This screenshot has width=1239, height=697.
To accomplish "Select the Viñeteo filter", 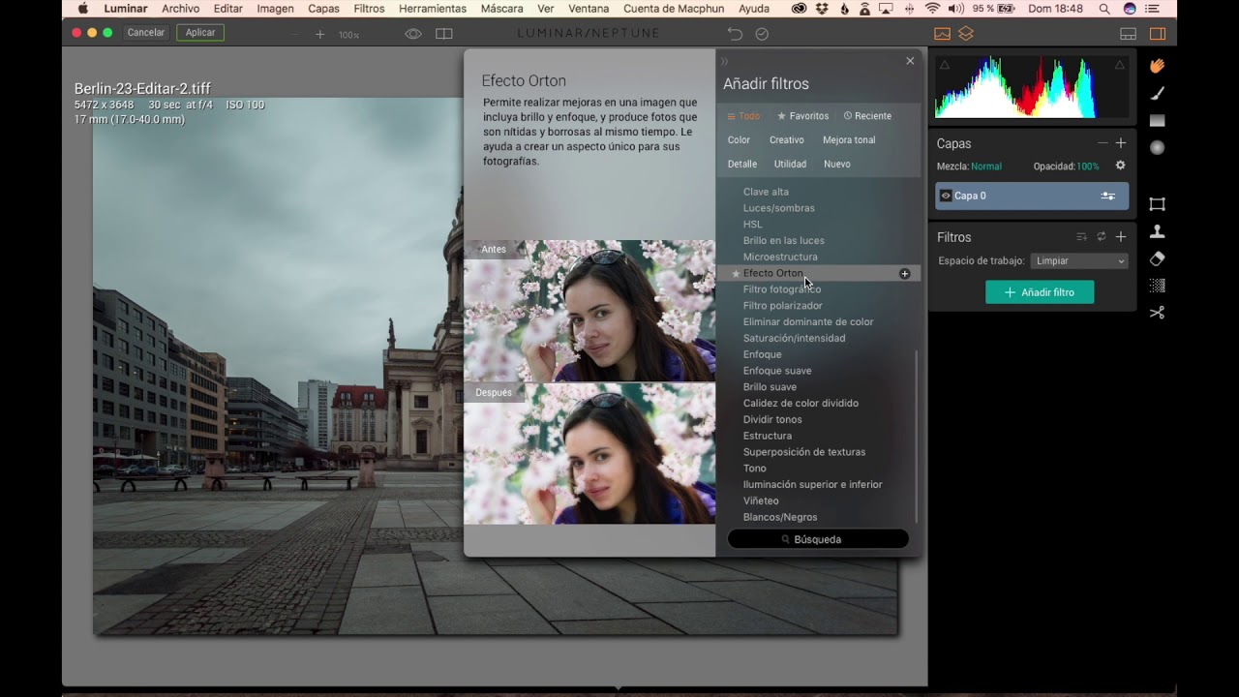I will click(761, 501).
